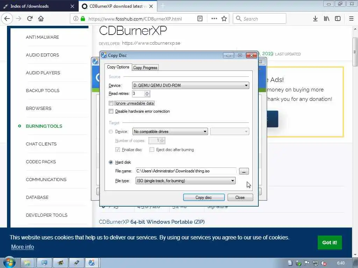Screen dimensions: 358x268
Task: Select the CDBurnerXP download latest tab
Action: [x=117, y=6]
